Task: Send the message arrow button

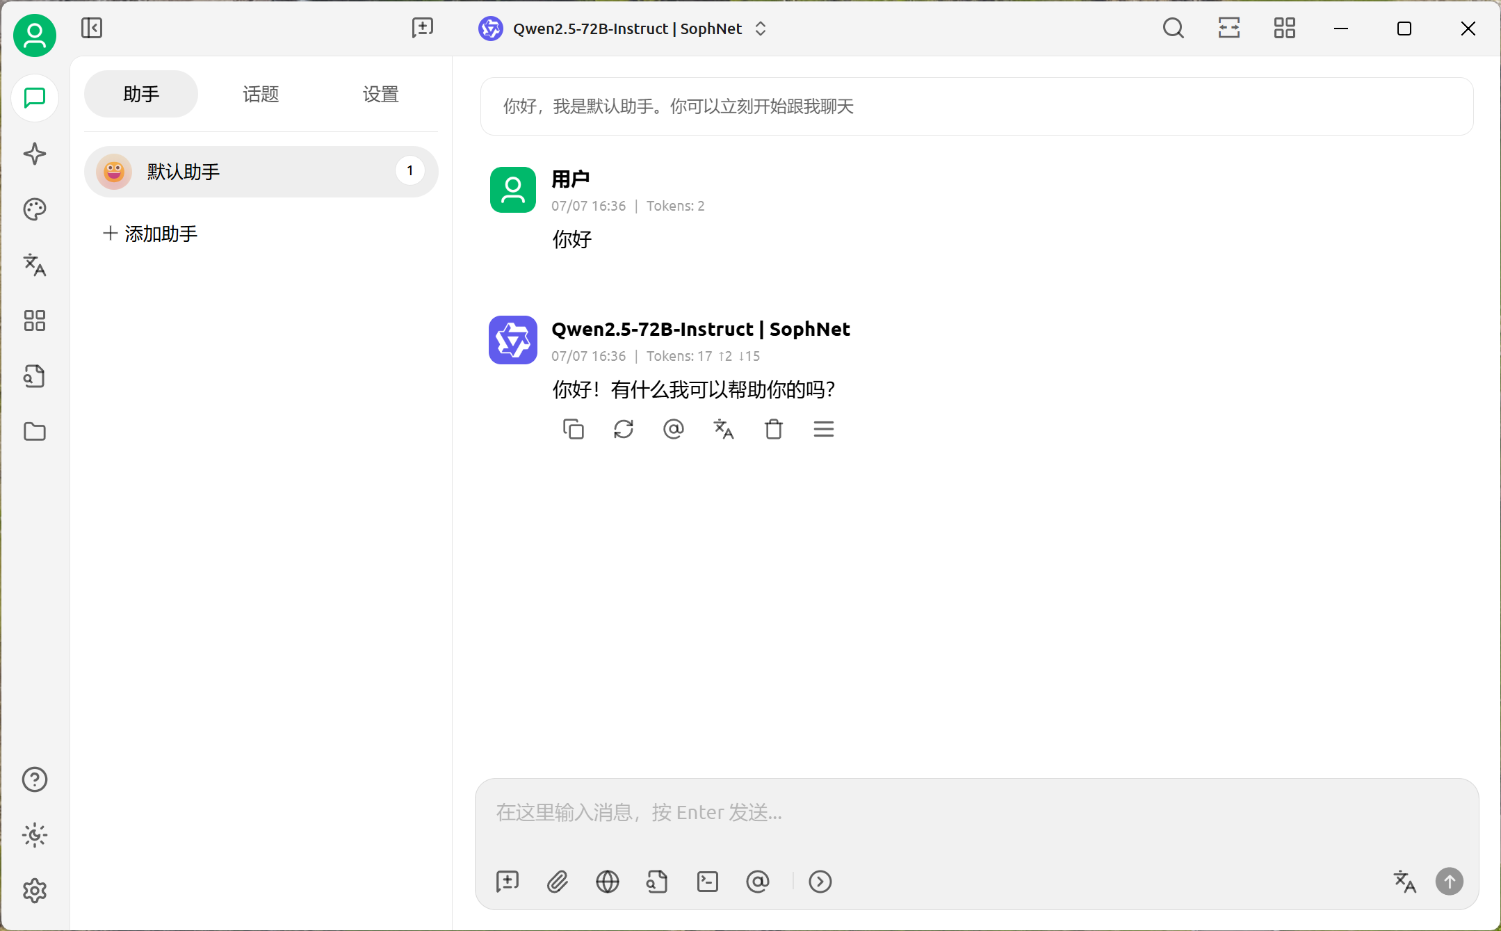Action: 1450,882
